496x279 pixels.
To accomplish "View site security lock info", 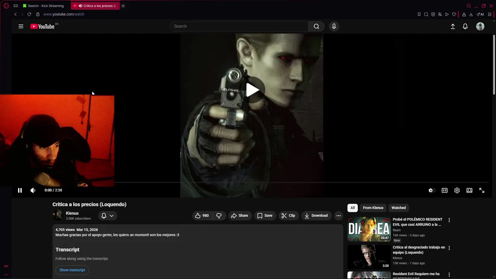I will pos(38,14).
